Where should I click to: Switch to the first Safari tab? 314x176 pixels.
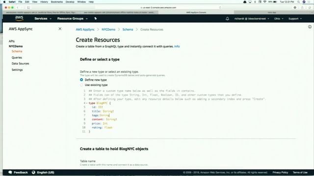(x=41, y=12)
